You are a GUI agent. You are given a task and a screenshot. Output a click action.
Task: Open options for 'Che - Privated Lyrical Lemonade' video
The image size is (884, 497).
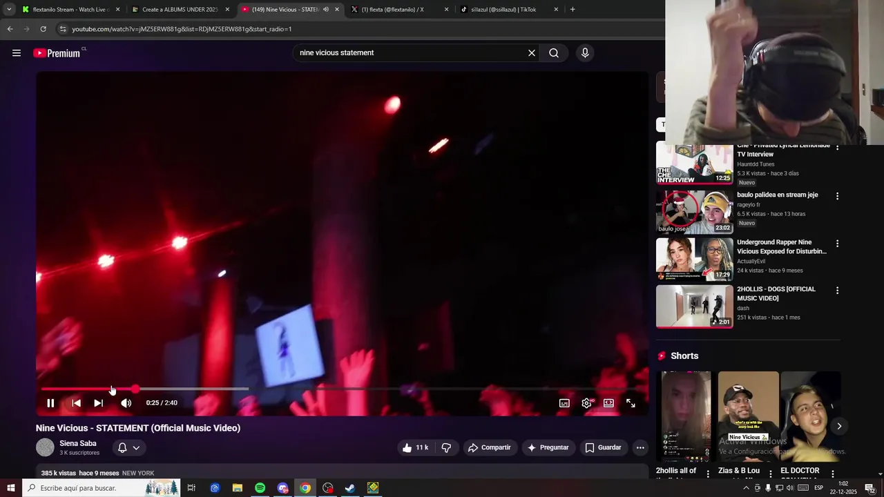coord(837,148)
